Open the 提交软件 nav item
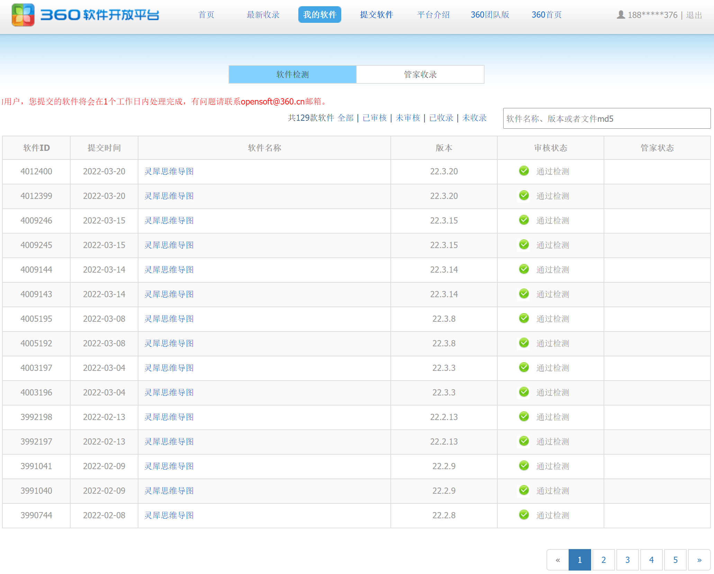This screenshot has height=574, width=714. click(377, 15)
